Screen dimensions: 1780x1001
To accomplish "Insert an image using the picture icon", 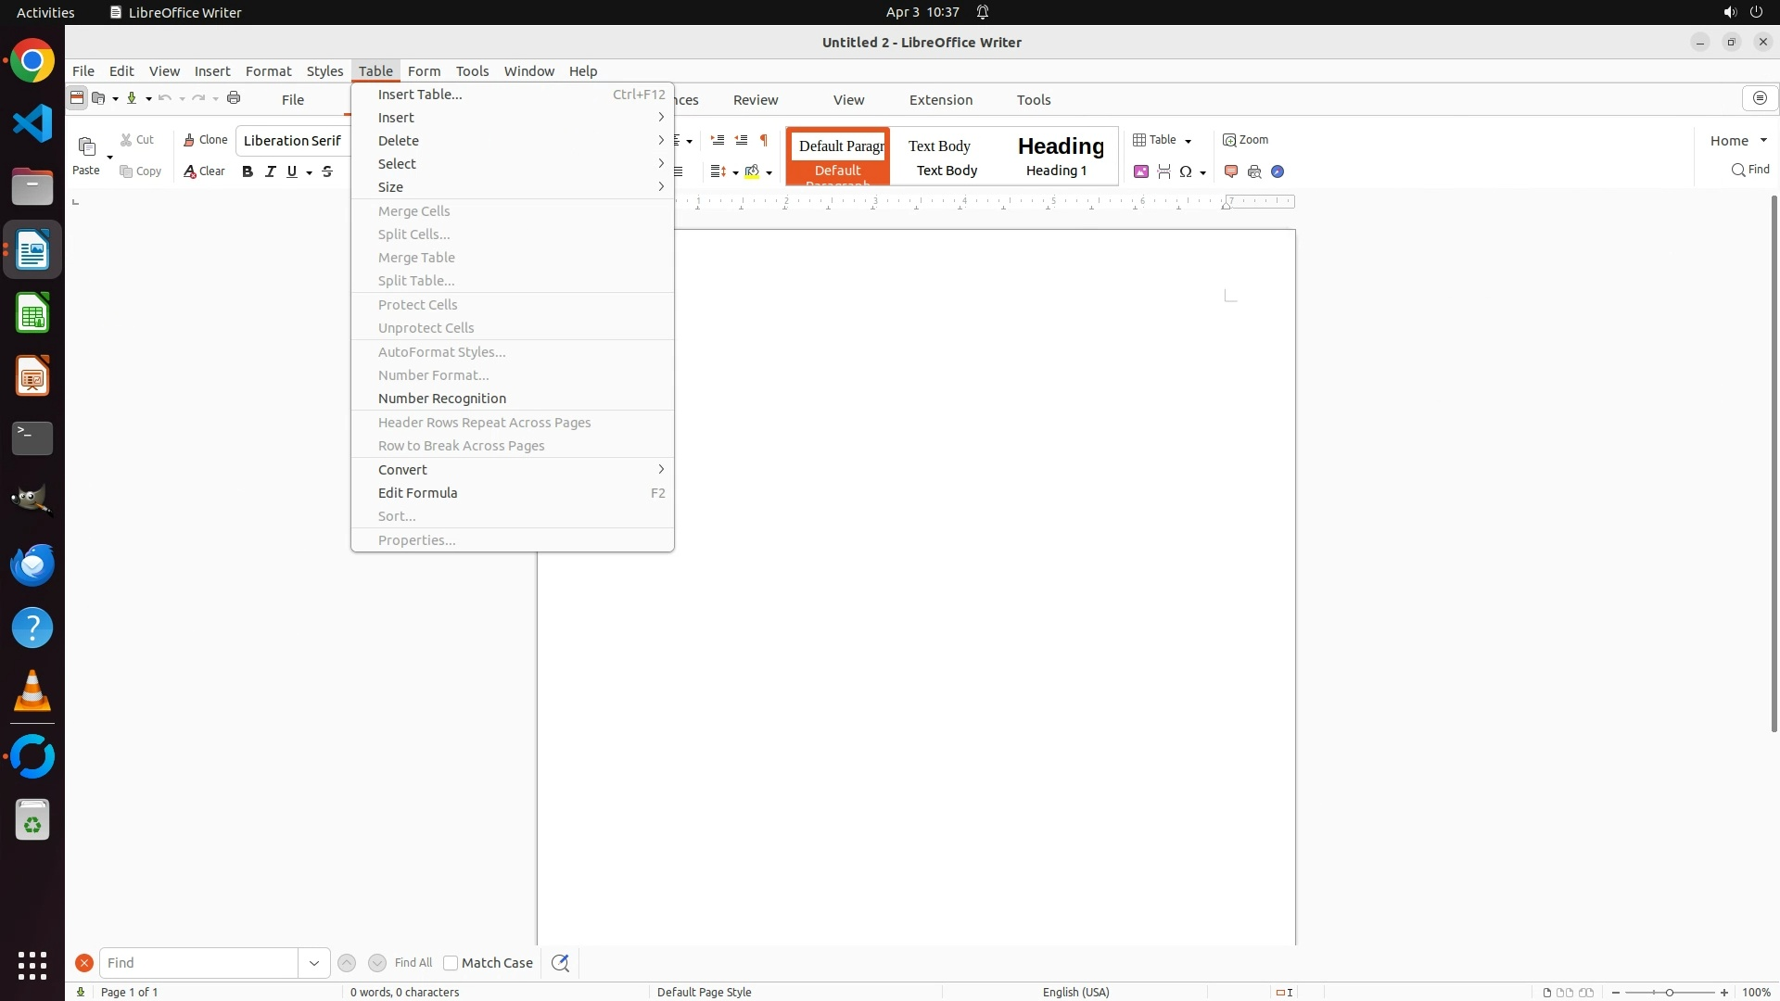I will pos(1141,171).
